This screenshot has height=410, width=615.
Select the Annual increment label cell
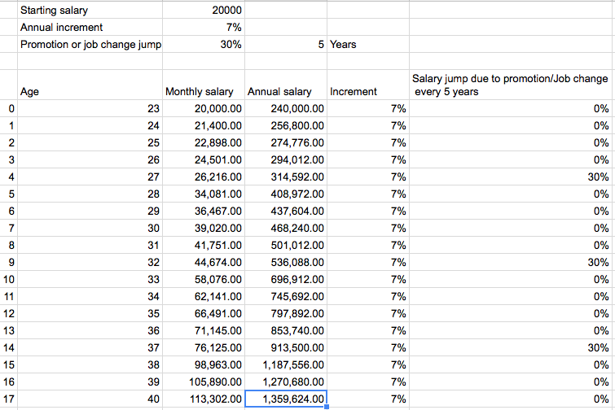(x=90, y=27)
